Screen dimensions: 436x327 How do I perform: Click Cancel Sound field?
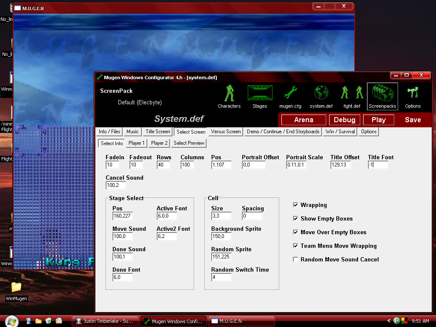116,185
